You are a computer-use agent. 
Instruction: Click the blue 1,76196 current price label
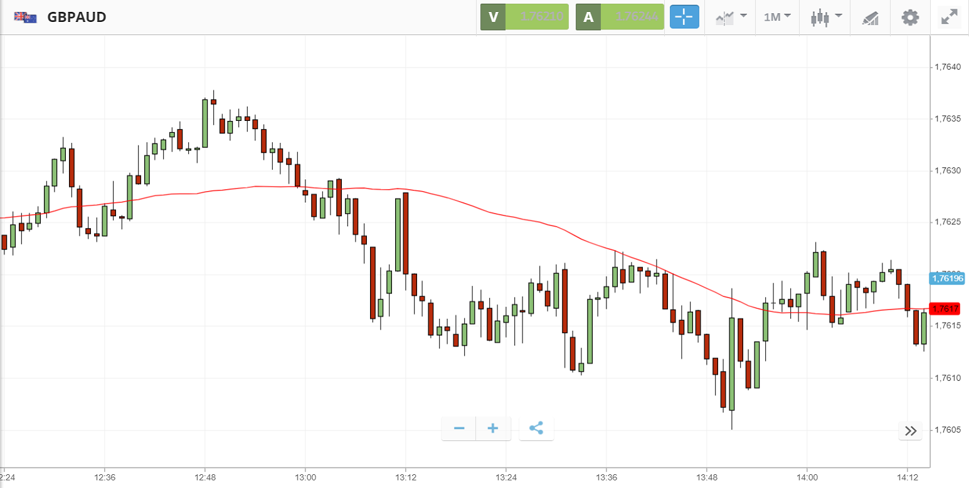point(948,278)
